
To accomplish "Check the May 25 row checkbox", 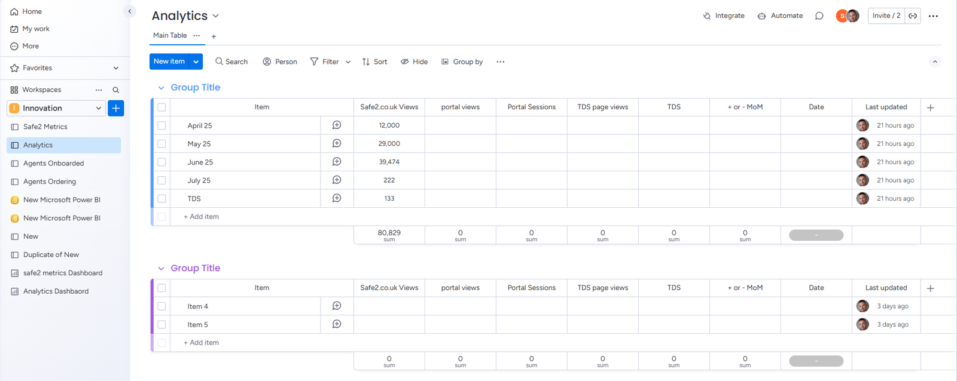I will [x=161, y=144].
